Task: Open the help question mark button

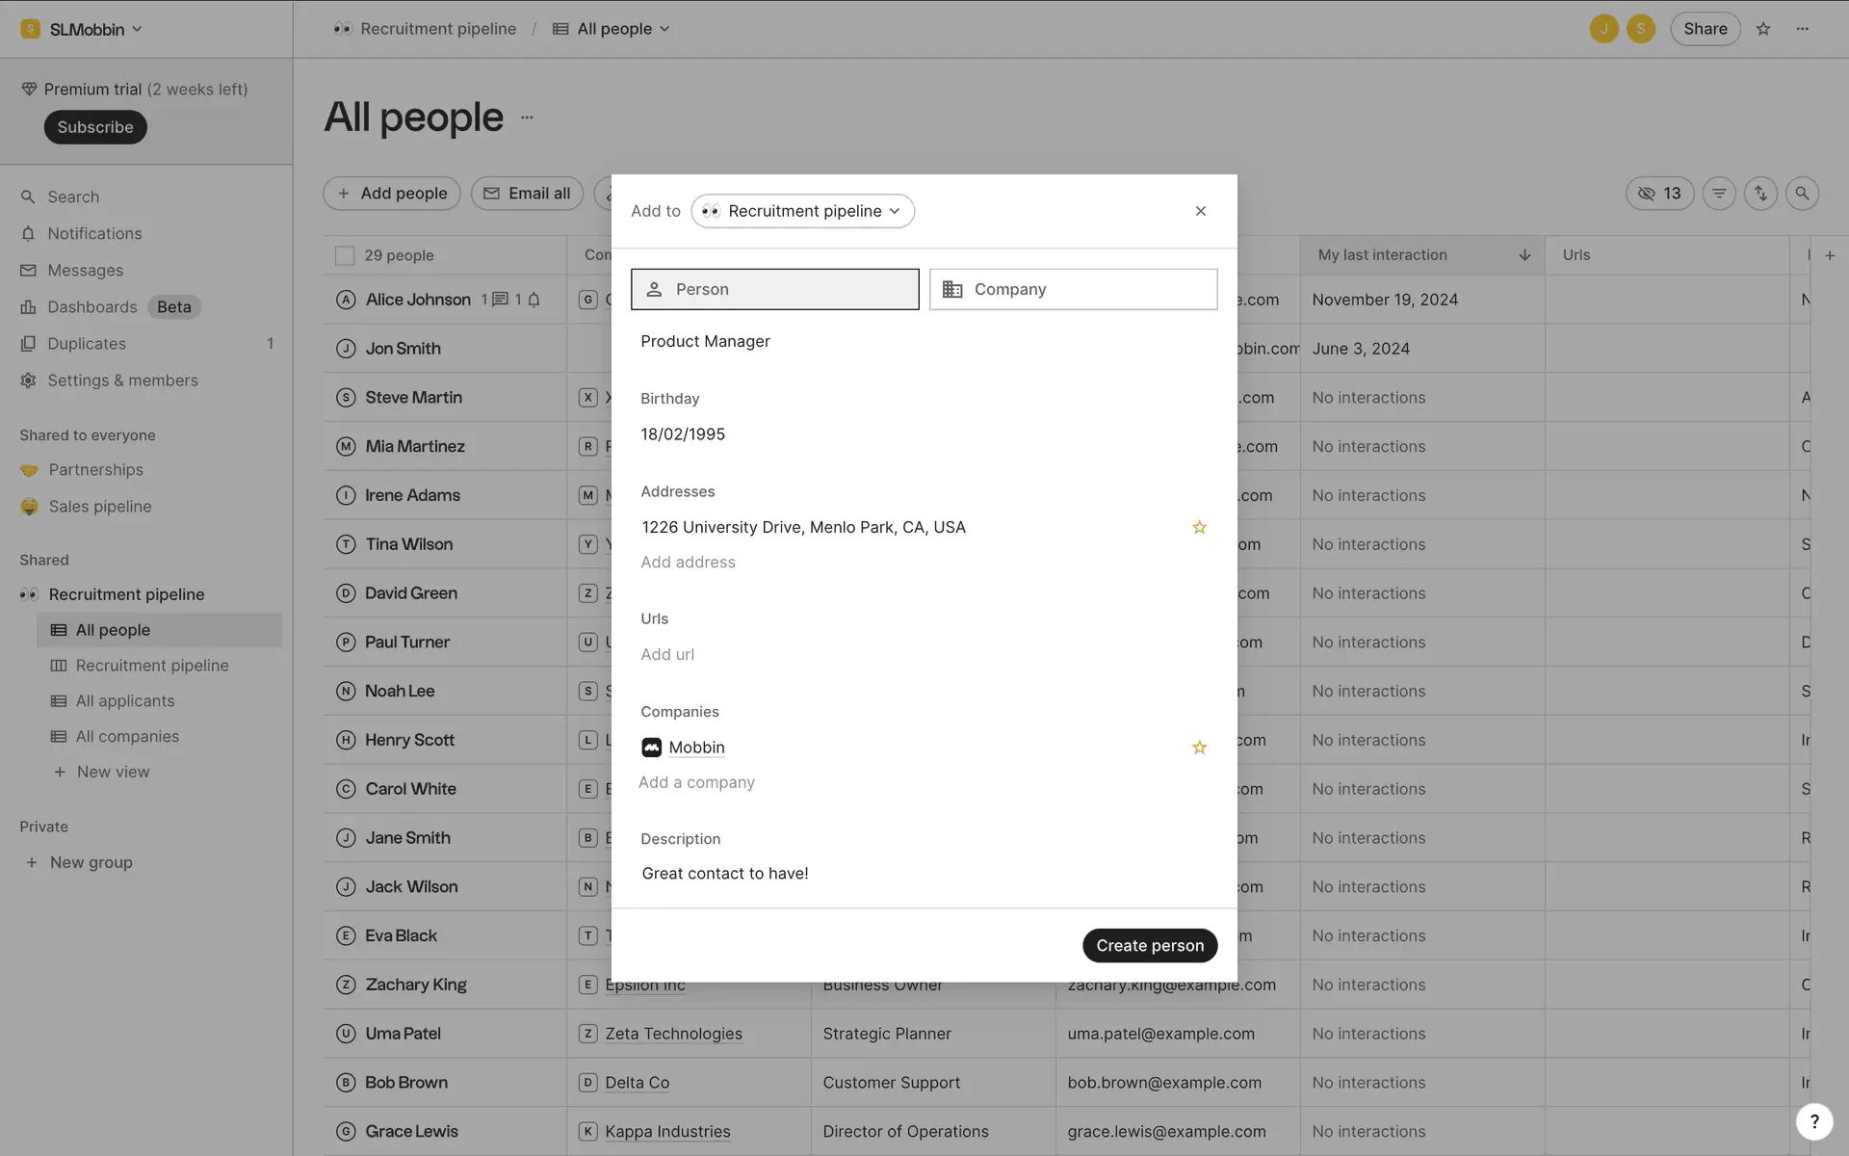Action: pos(1814,1121)
